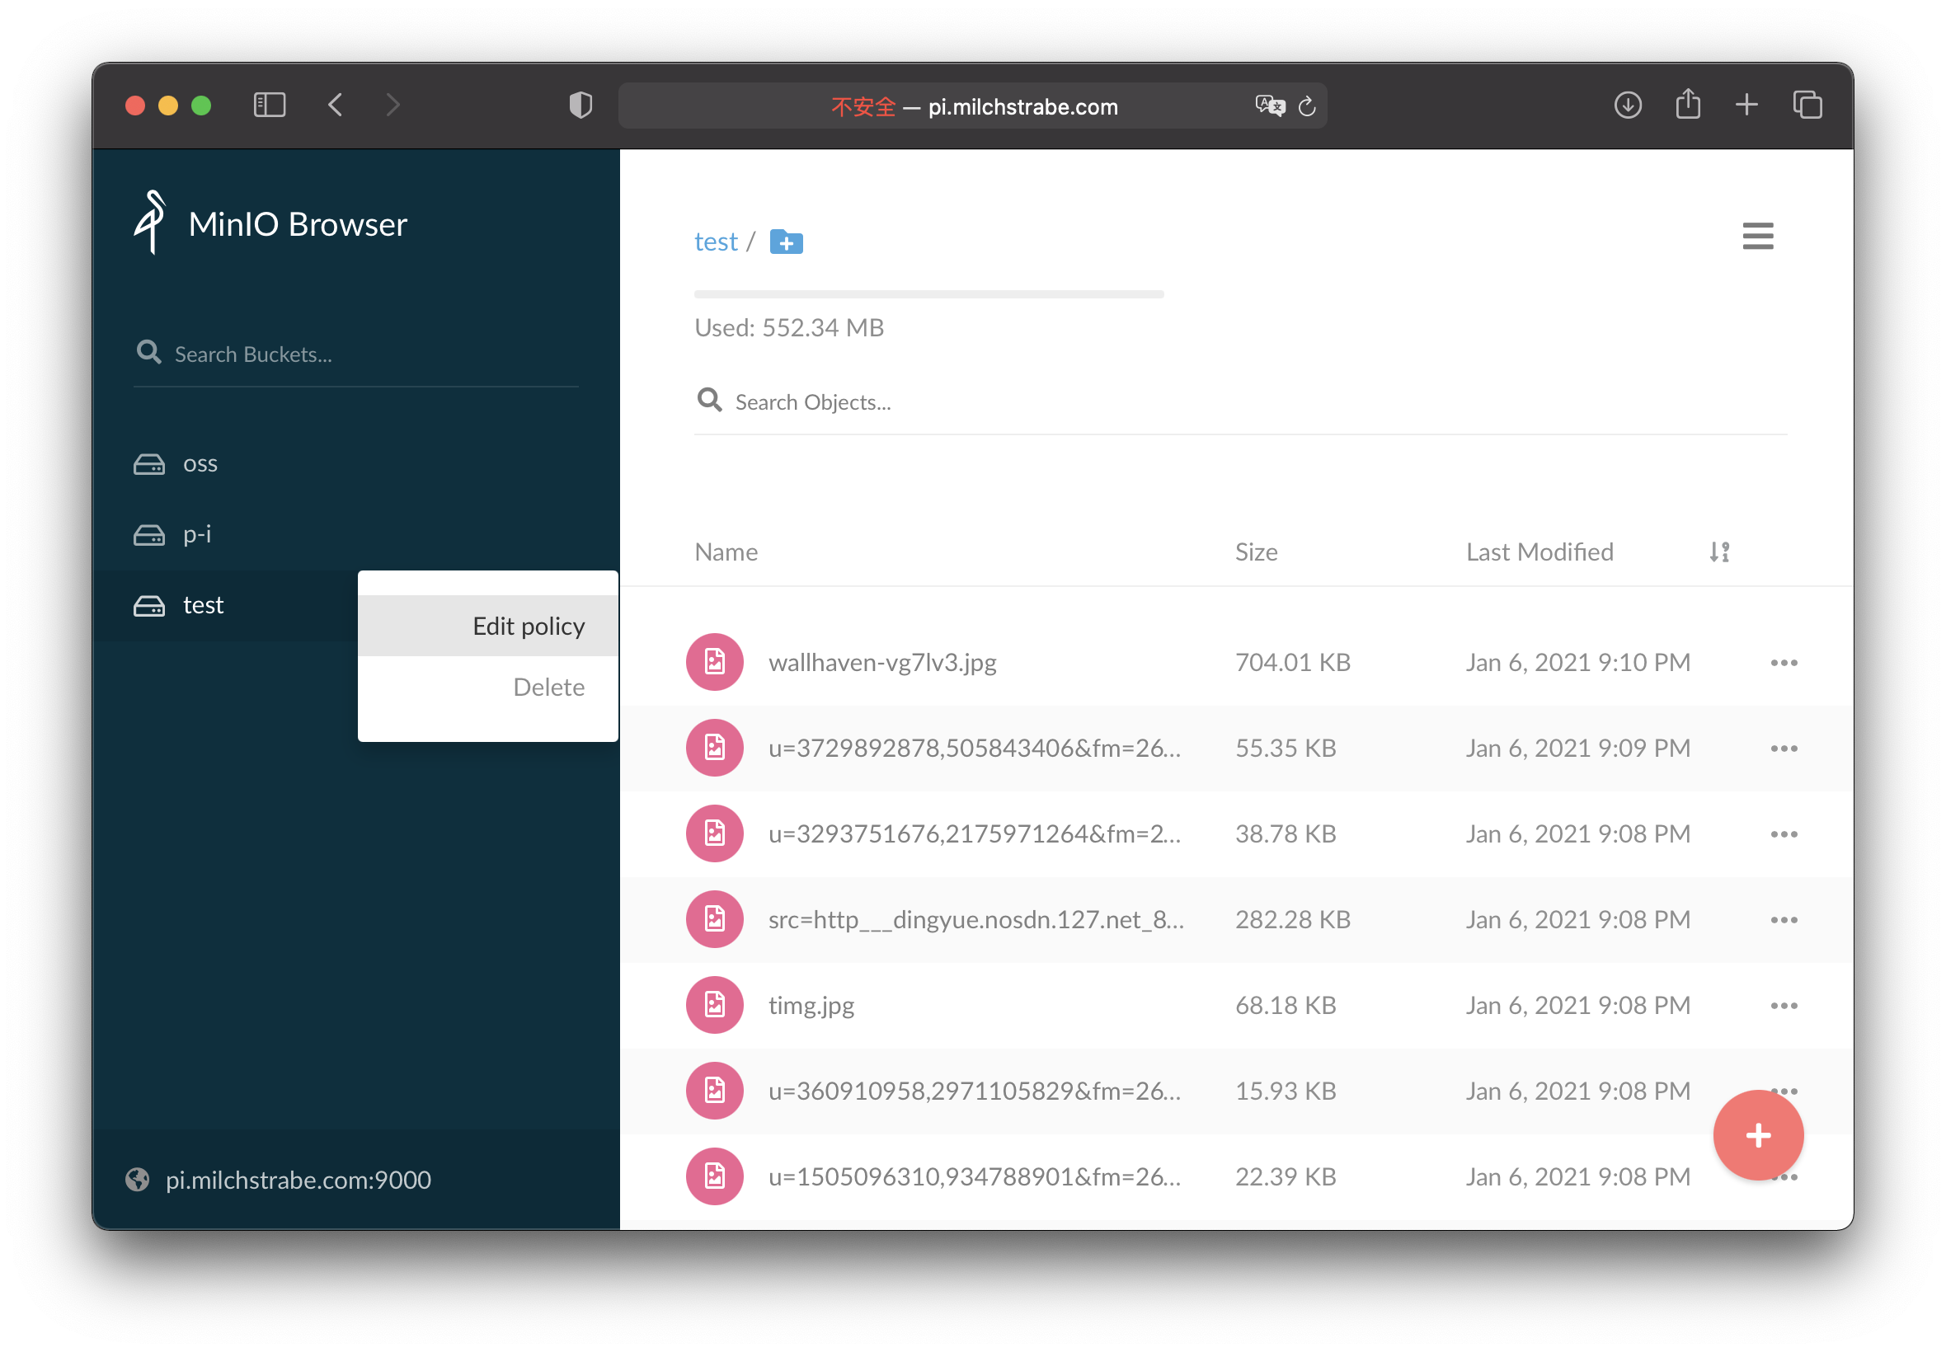Choose Delete from bucket menu
Screen dimensions: 1946x1352
[x=548, y=687]
